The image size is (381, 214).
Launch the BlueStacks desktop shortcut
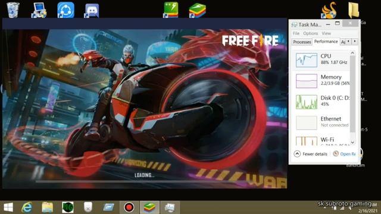coord(197,11)
